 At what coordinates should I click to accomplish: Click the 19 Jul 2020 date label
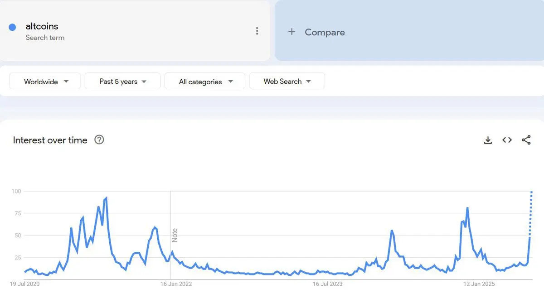click(x=25, y=284)
